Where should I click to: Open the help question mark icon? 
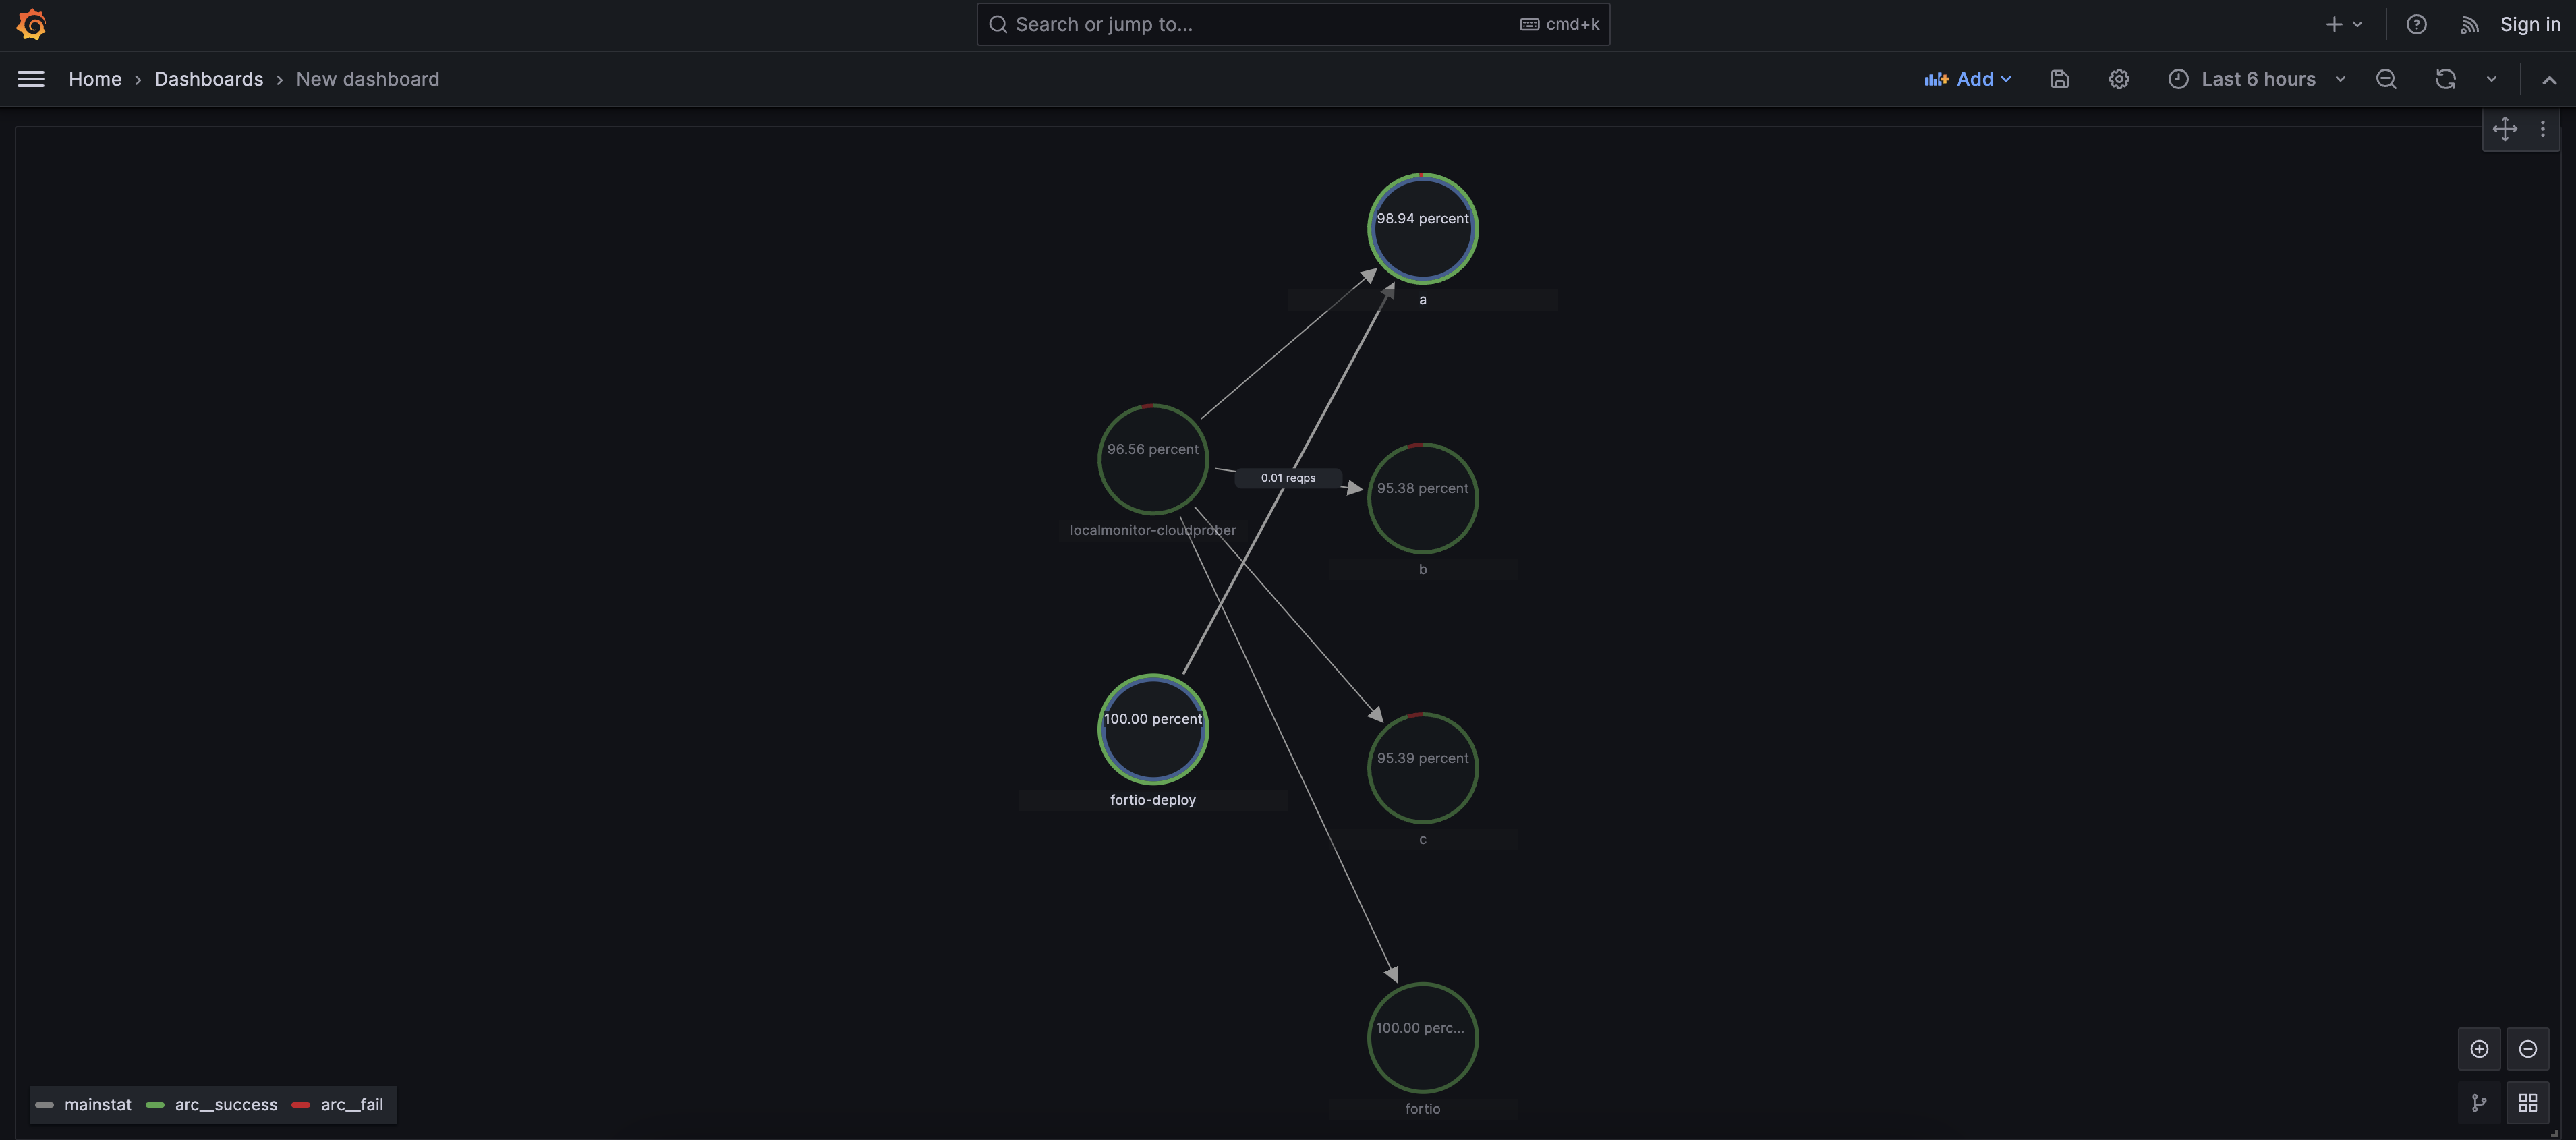coord(2416,24)
